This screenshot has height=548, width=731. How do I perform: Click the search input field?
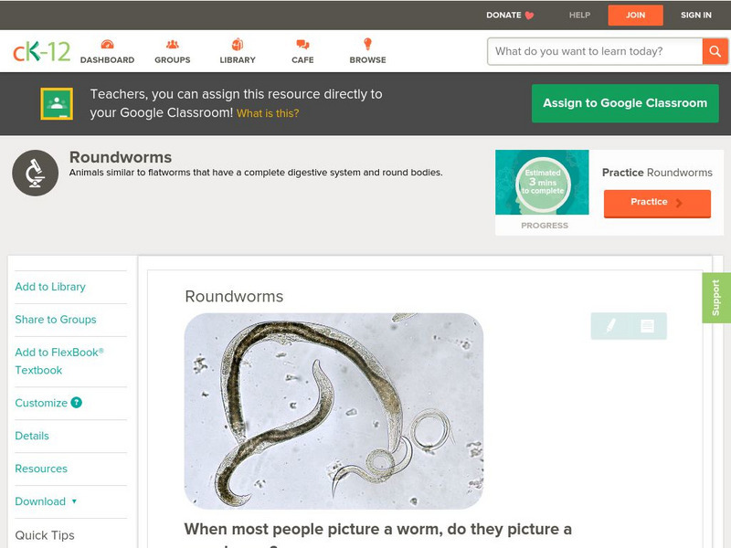pyautogui.click(x=589, y=51)
